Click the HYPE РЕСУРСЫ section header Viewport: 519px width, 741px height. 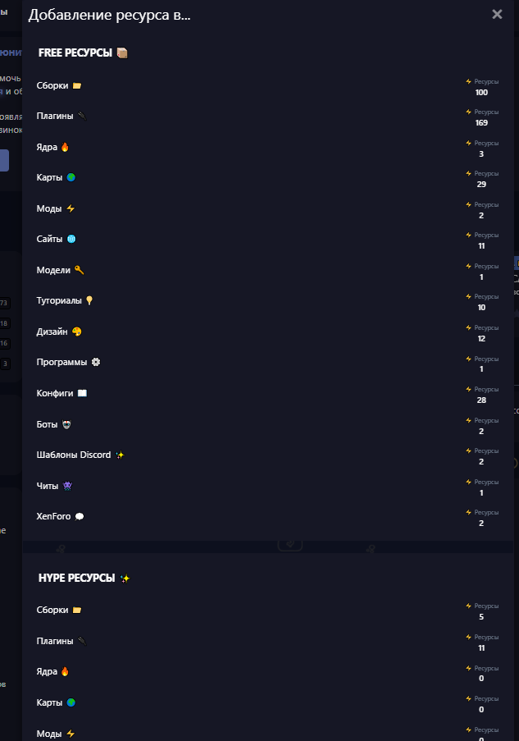pos(76,578)
